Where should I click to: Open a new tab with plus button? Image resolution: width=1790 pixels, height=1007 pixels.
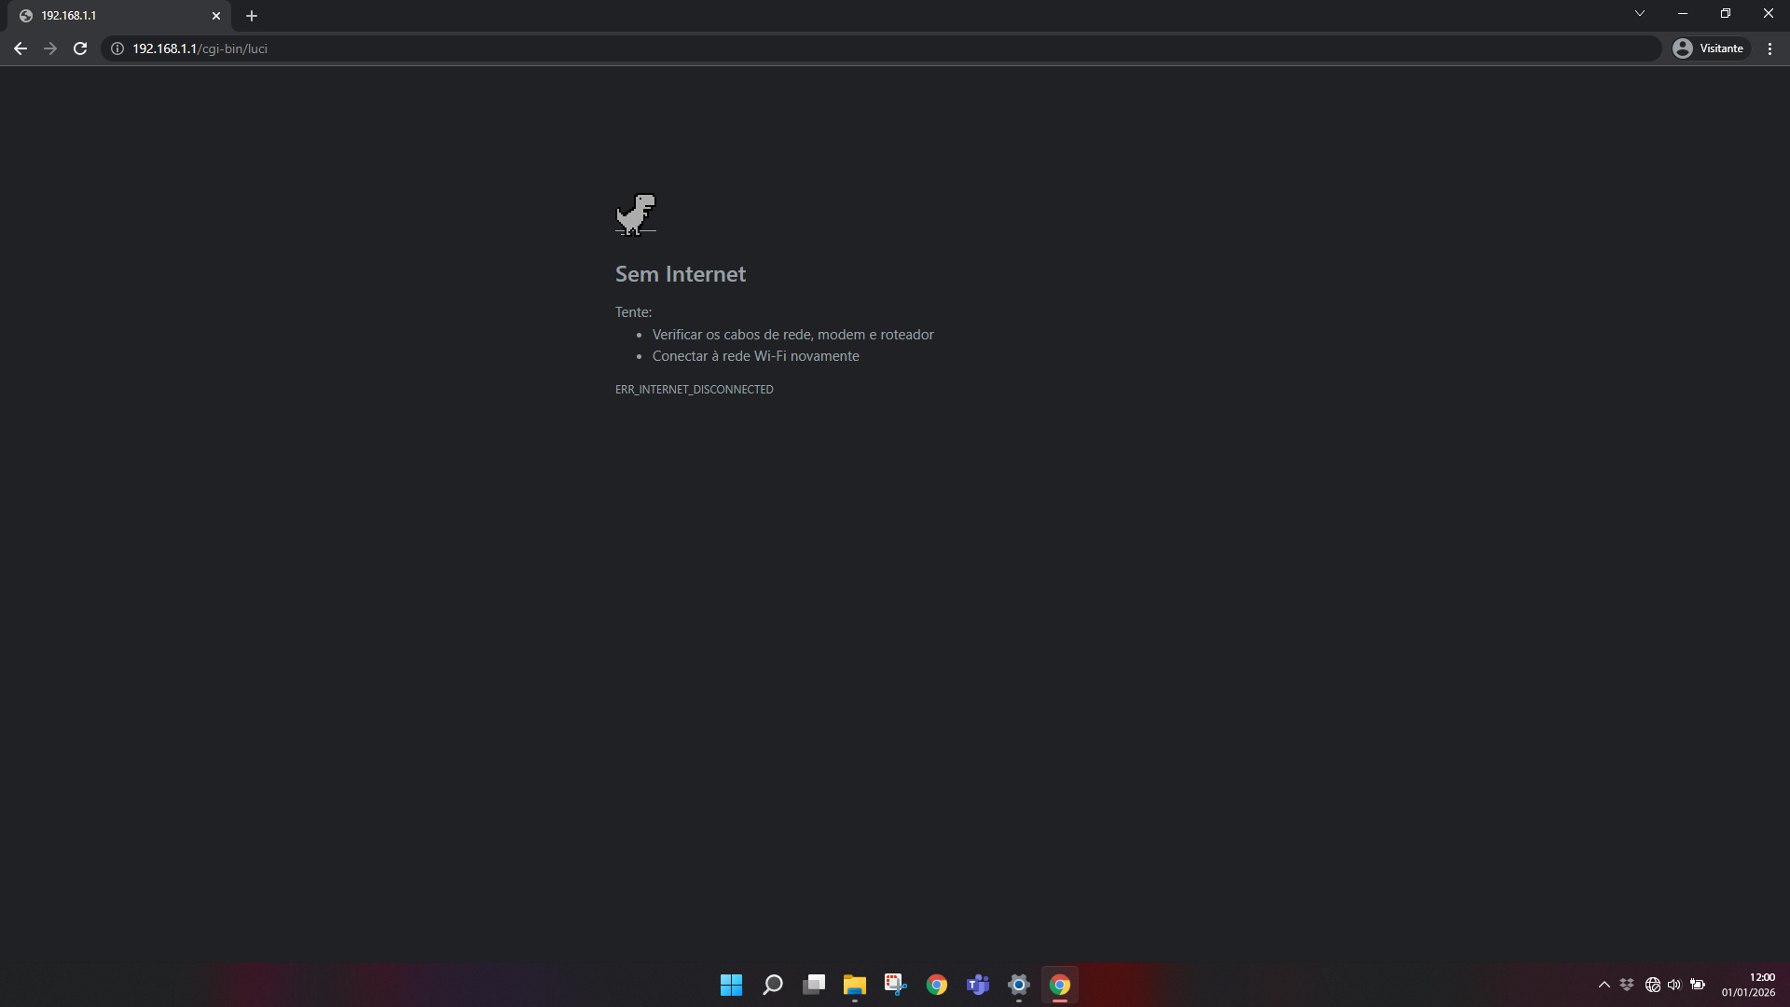click(x=252, y=16)
